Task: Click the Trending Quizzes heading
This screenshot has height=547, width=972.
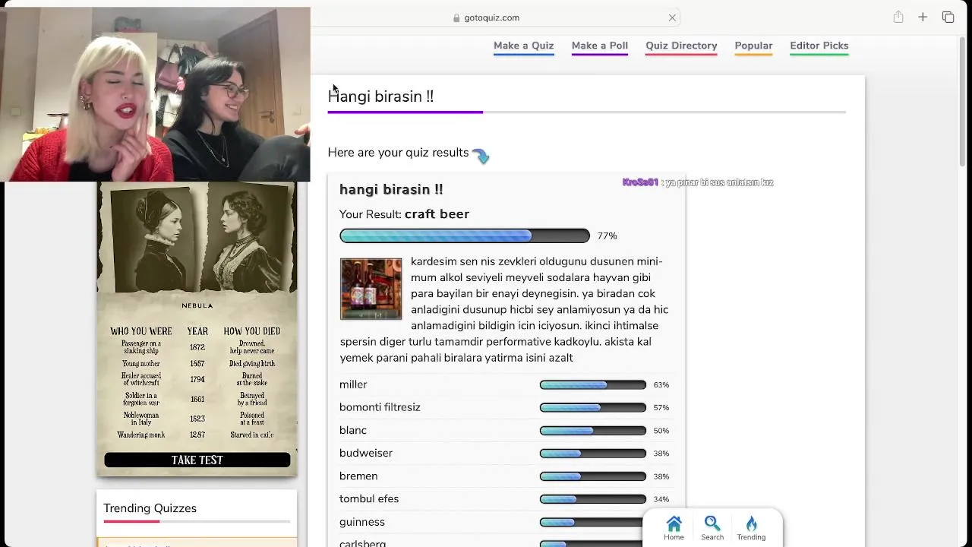Action: coord(150,508)
